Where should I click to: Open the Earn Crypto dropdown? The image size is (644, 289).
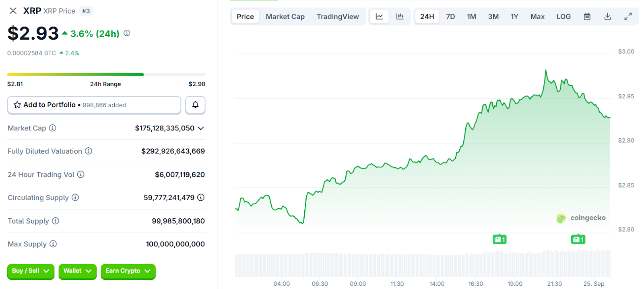[128, 271]
